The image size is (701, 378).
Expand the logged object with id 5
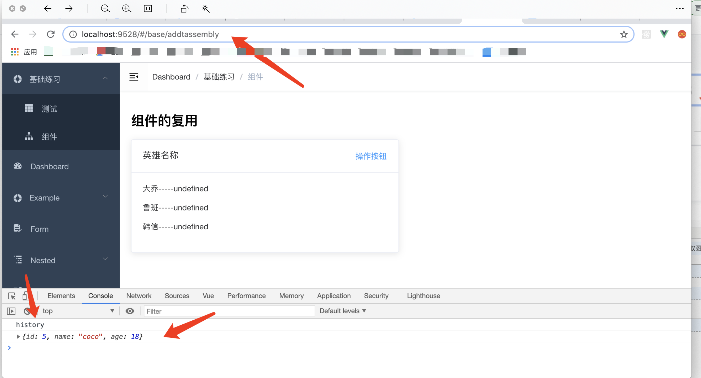[18, 337]
